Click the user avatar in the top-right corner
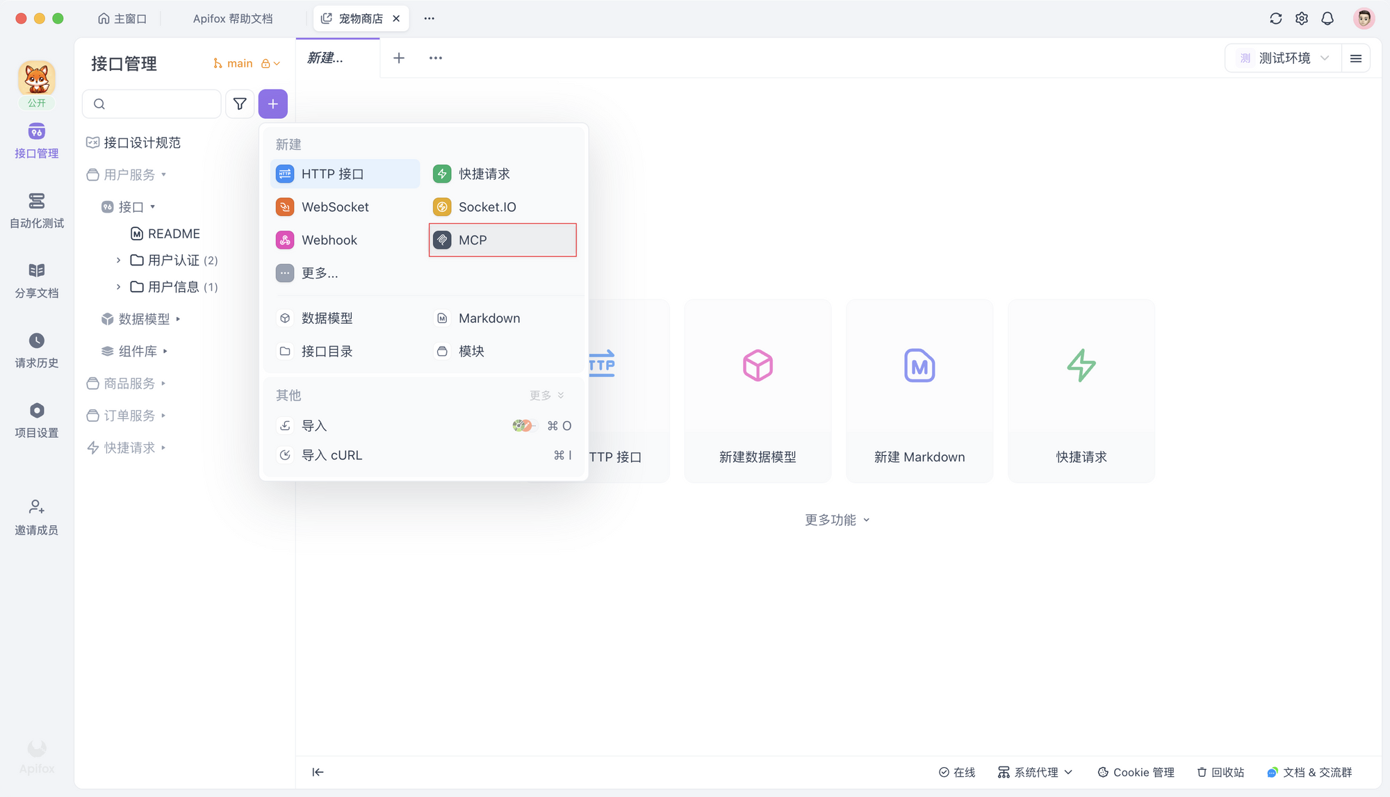Screen dimensions: 1390x797 [x=1364, y=18]
